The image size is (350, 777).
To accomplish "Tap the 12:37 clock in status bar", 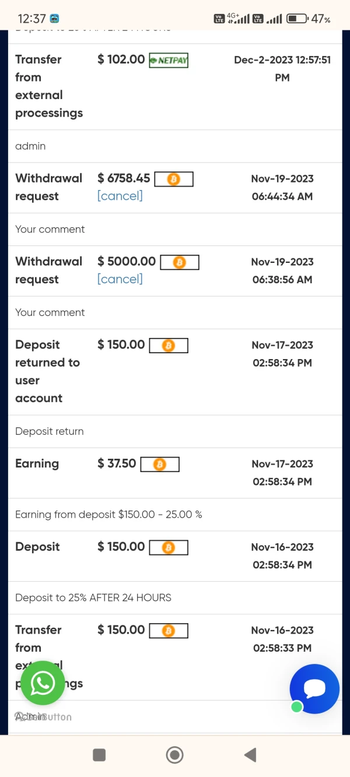I will pos(32,19).
